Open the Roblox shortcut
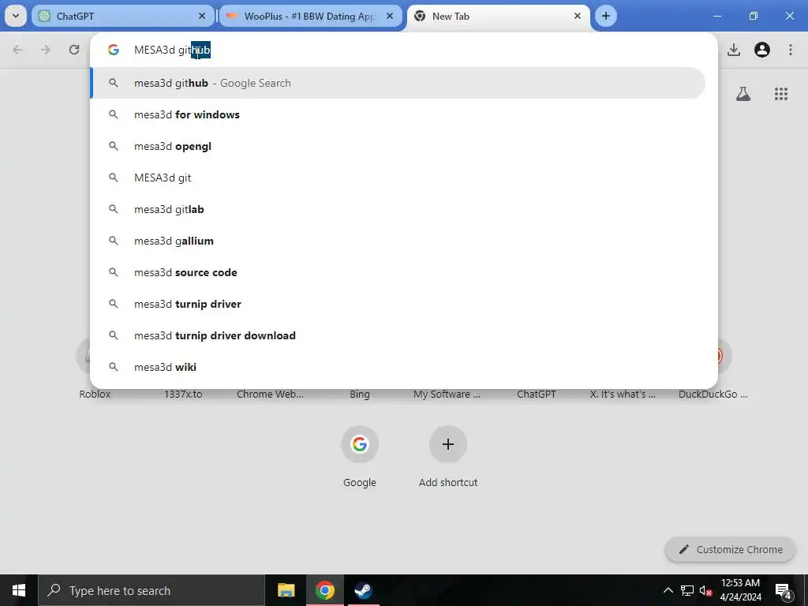The image size is (808, 606). click(95, 395)
